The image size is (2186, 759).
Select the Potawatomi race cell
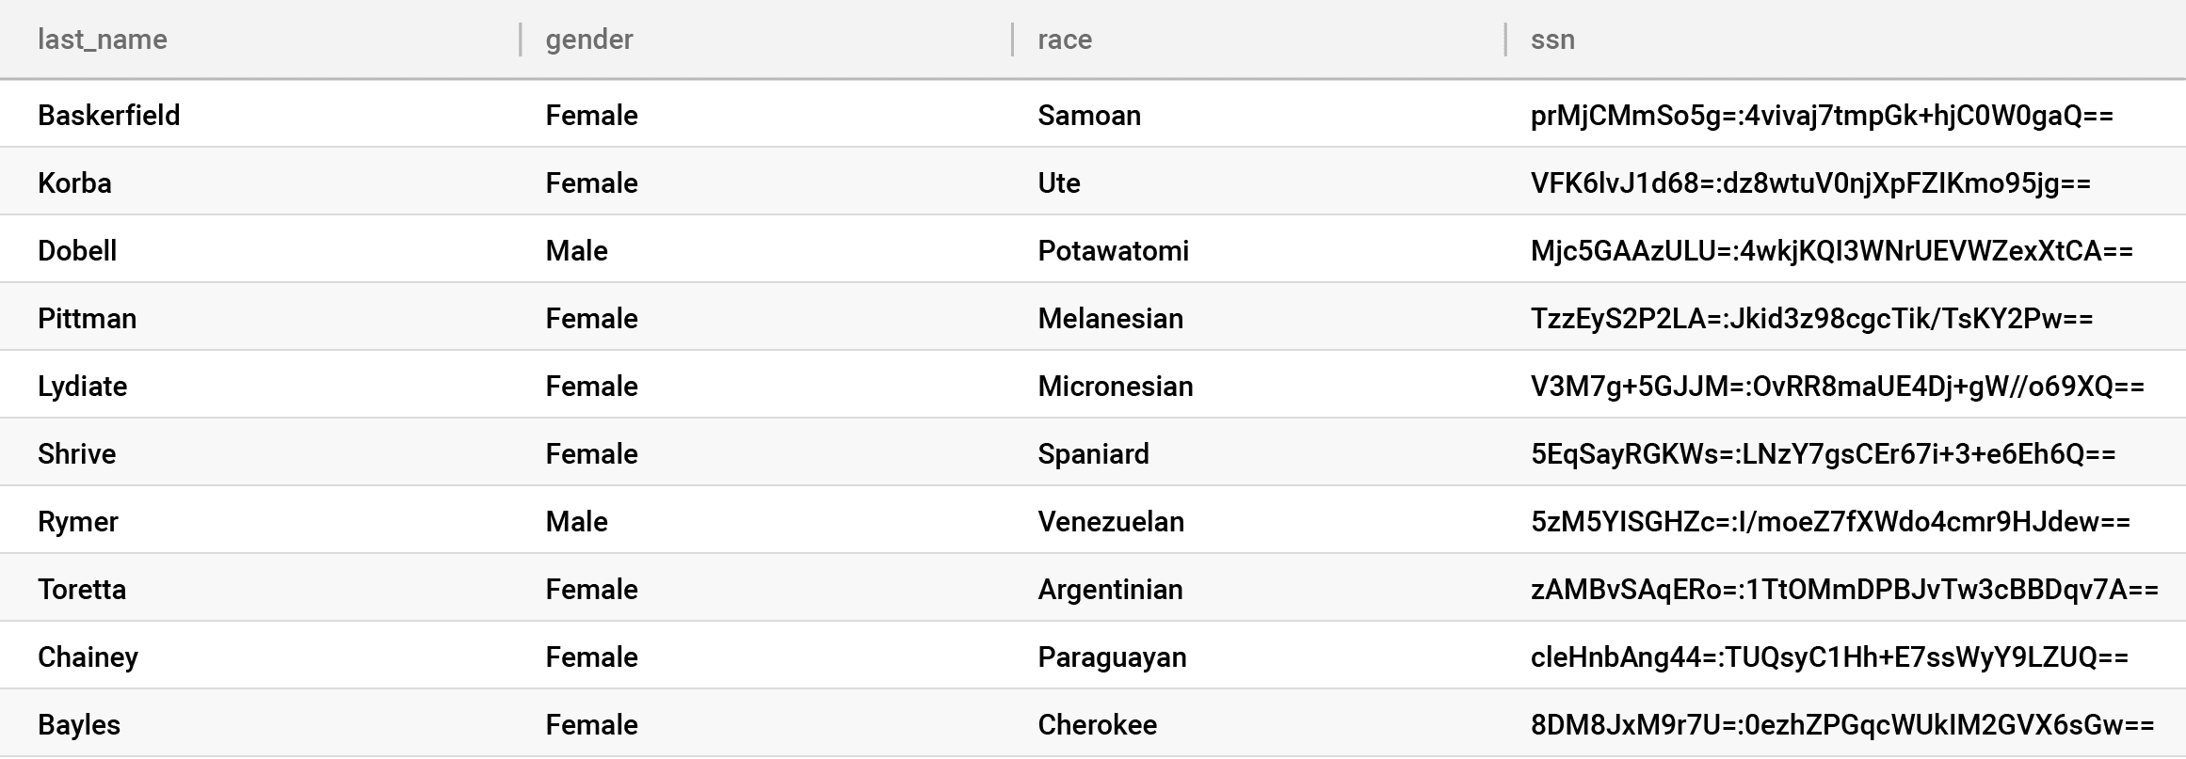tap(1114, 250)
